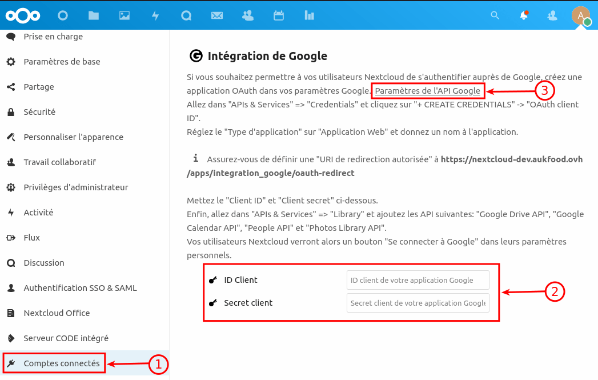
Task: Click the search magnifier icon
Action: (495, 15)
